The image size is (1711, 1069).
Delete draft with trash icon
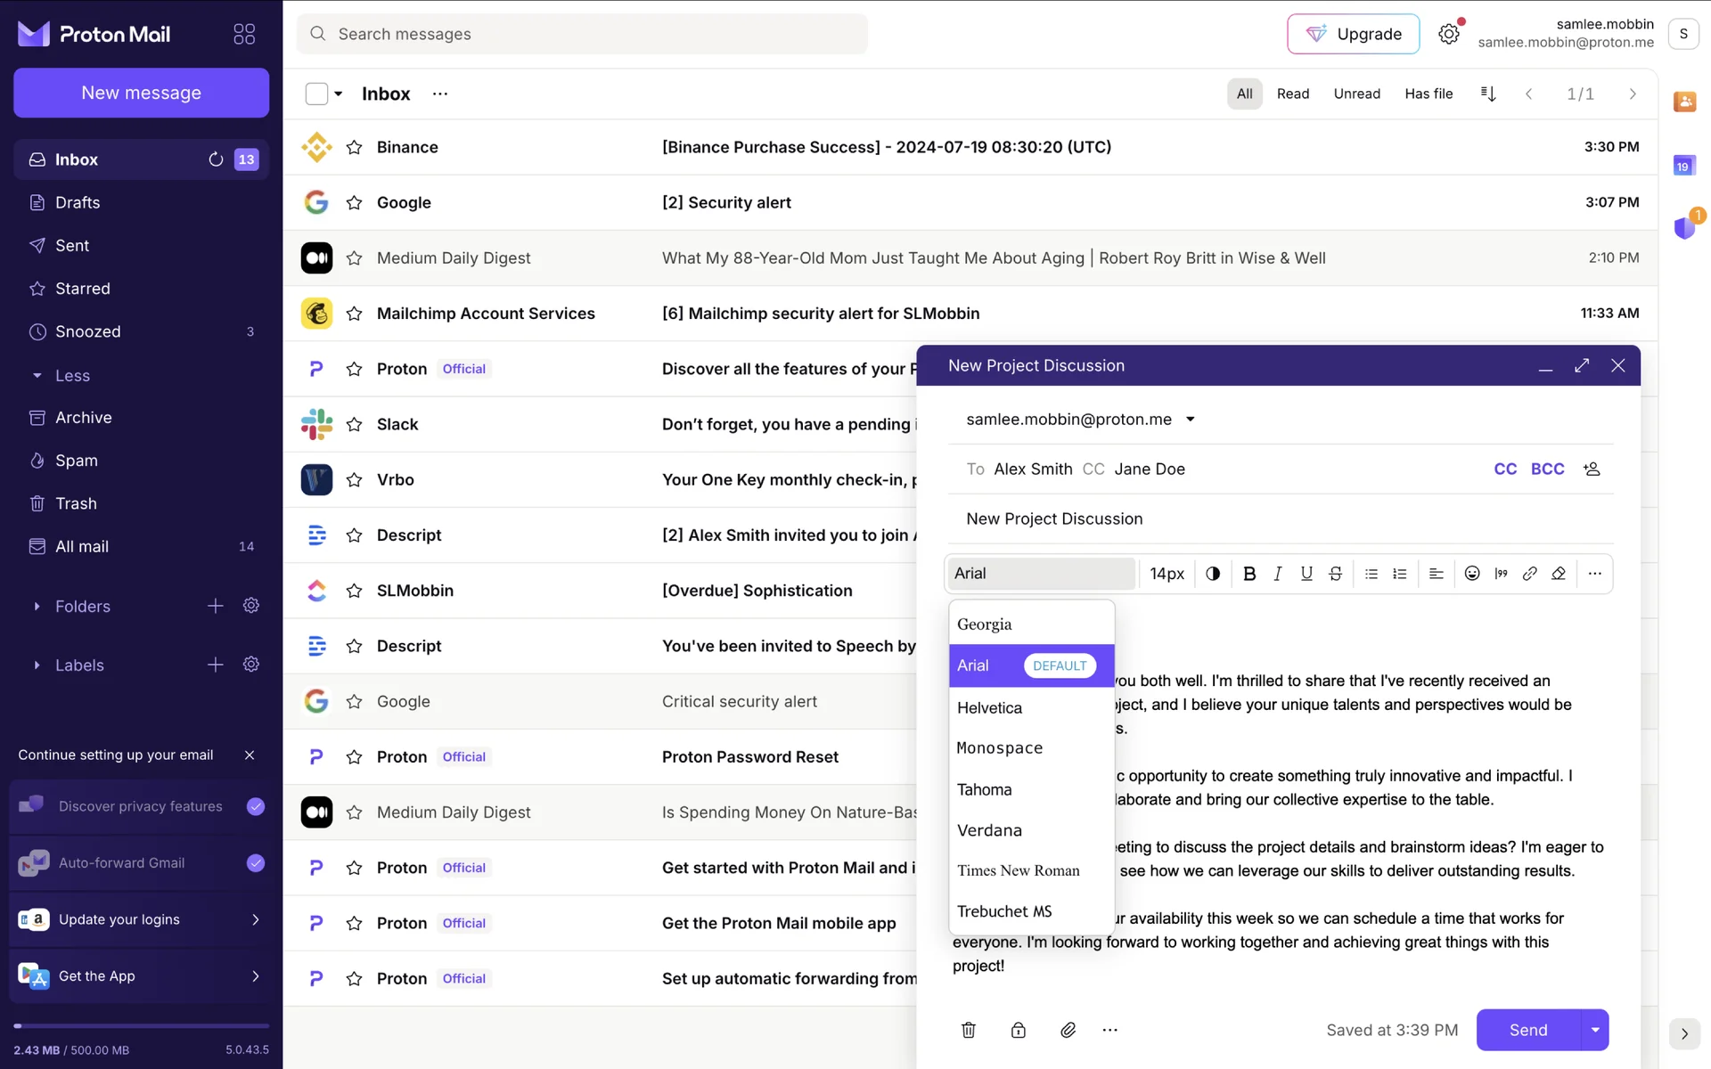pyautogui.click(x=969, y=1030)
